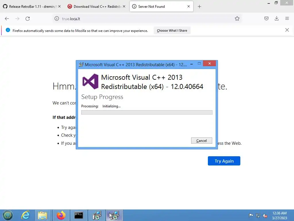This screenshot has width=294, height=221.
Task: Open File Explorer from taskbar
Action: [x=42, y=215]
